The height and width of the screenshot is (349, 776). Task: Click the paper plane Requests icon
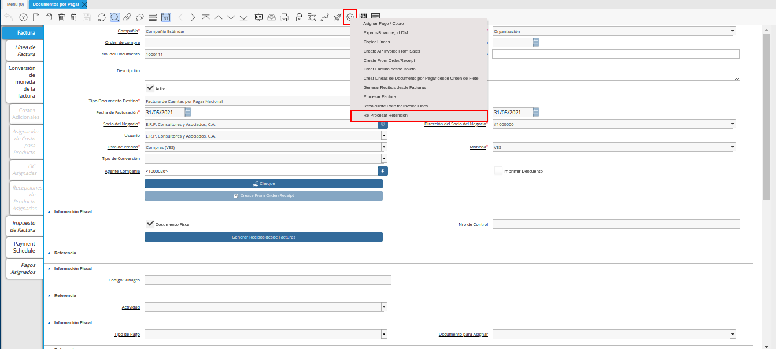(x=337, y=17)
